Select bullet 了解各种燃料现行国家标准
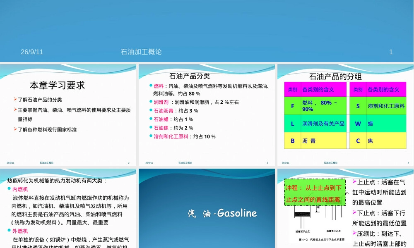Image resolution: width=414 pixels, height=248 pixels. (47, 129)
